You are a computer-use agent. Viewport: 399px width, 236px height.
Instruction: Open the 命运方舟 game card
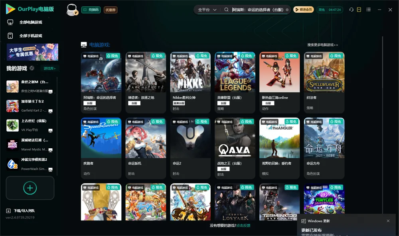pos(324,148)
